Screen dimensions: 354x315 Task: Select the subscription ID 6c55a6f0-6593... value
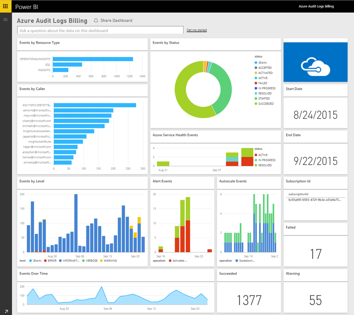pos(315,200)
